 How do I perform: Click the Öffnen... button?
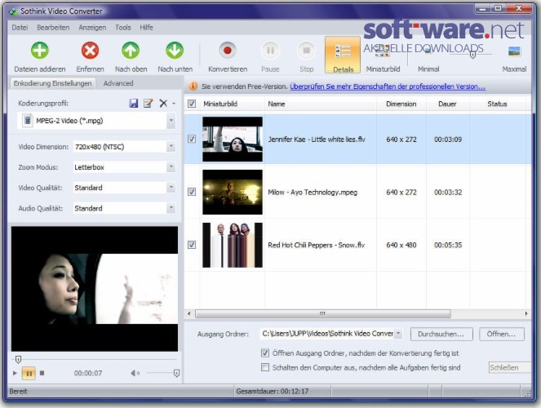pyautogui.click(x=501, y=334)
